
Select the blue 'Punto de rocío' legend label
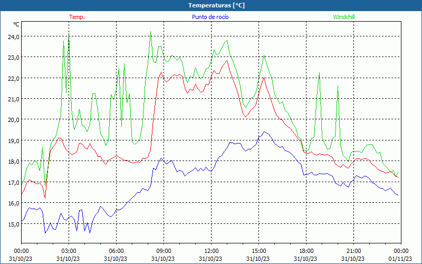pyautogui.click(x=210, y=17)
